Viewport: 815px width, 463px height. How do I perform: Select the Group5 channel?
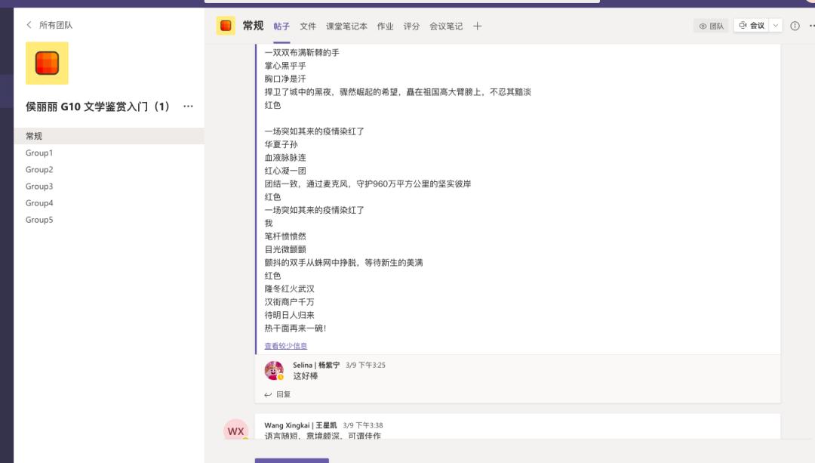pyautogui.click(x=38, y=219)
